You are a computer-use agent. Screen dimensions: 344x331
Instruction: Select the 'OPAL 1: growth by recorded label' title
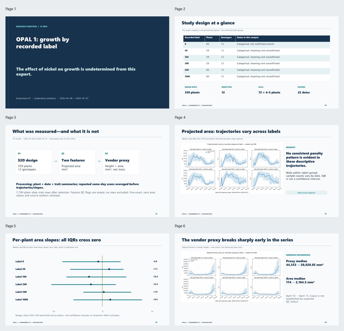click(x=43, y=43)
